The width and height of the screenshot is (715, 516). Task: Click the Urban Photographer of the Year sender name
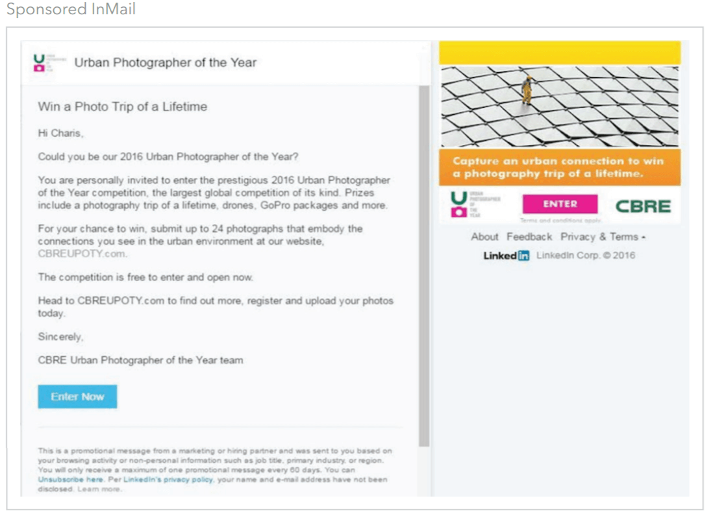click(x=165, y=62)
